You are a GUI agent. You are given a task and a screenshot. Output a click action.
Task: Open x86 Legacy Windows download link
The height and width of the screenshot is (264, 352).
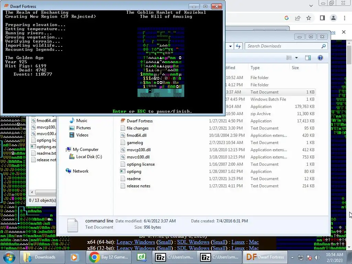tap(135, 248)
